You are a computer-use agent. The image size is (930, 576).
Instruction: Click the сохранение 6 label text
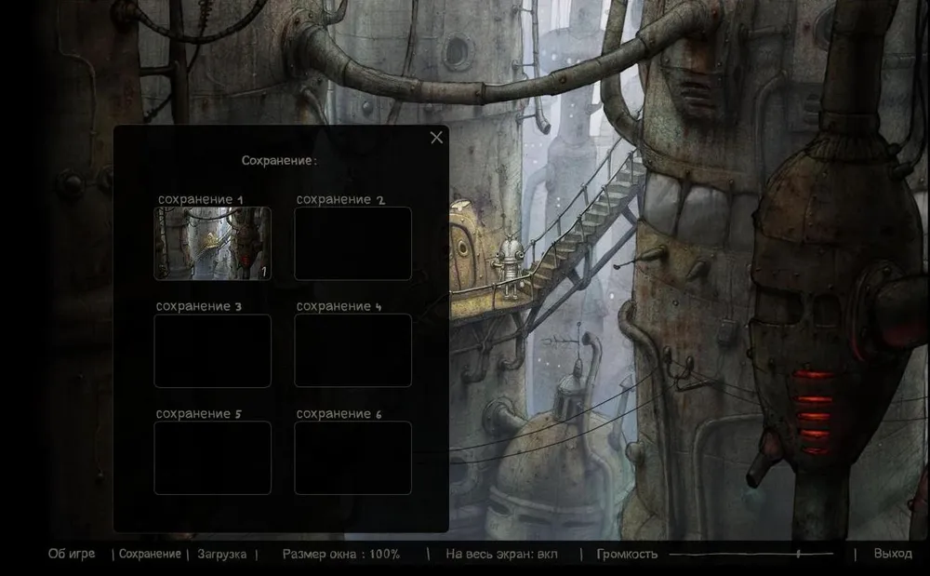tap(339, 413)
